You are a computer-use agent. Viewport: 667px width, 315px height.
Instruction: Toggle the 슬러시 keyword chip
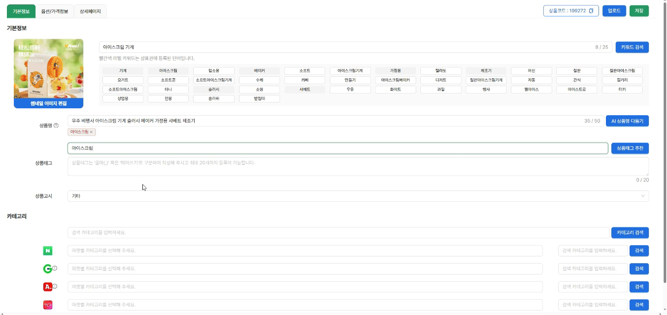[x=214, y=90]
